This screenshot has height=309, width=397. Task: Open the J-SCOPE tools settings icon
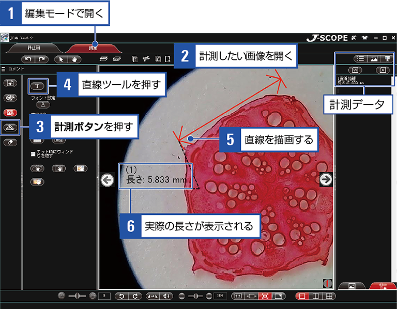(x=354, y=38)
